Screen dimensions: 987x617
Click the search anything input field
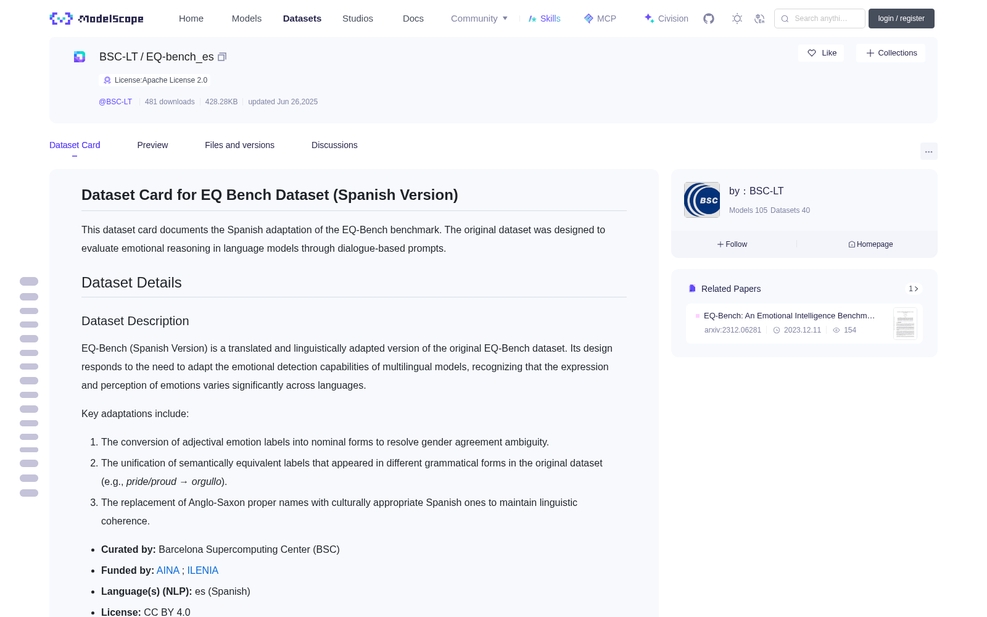[820, 19]
